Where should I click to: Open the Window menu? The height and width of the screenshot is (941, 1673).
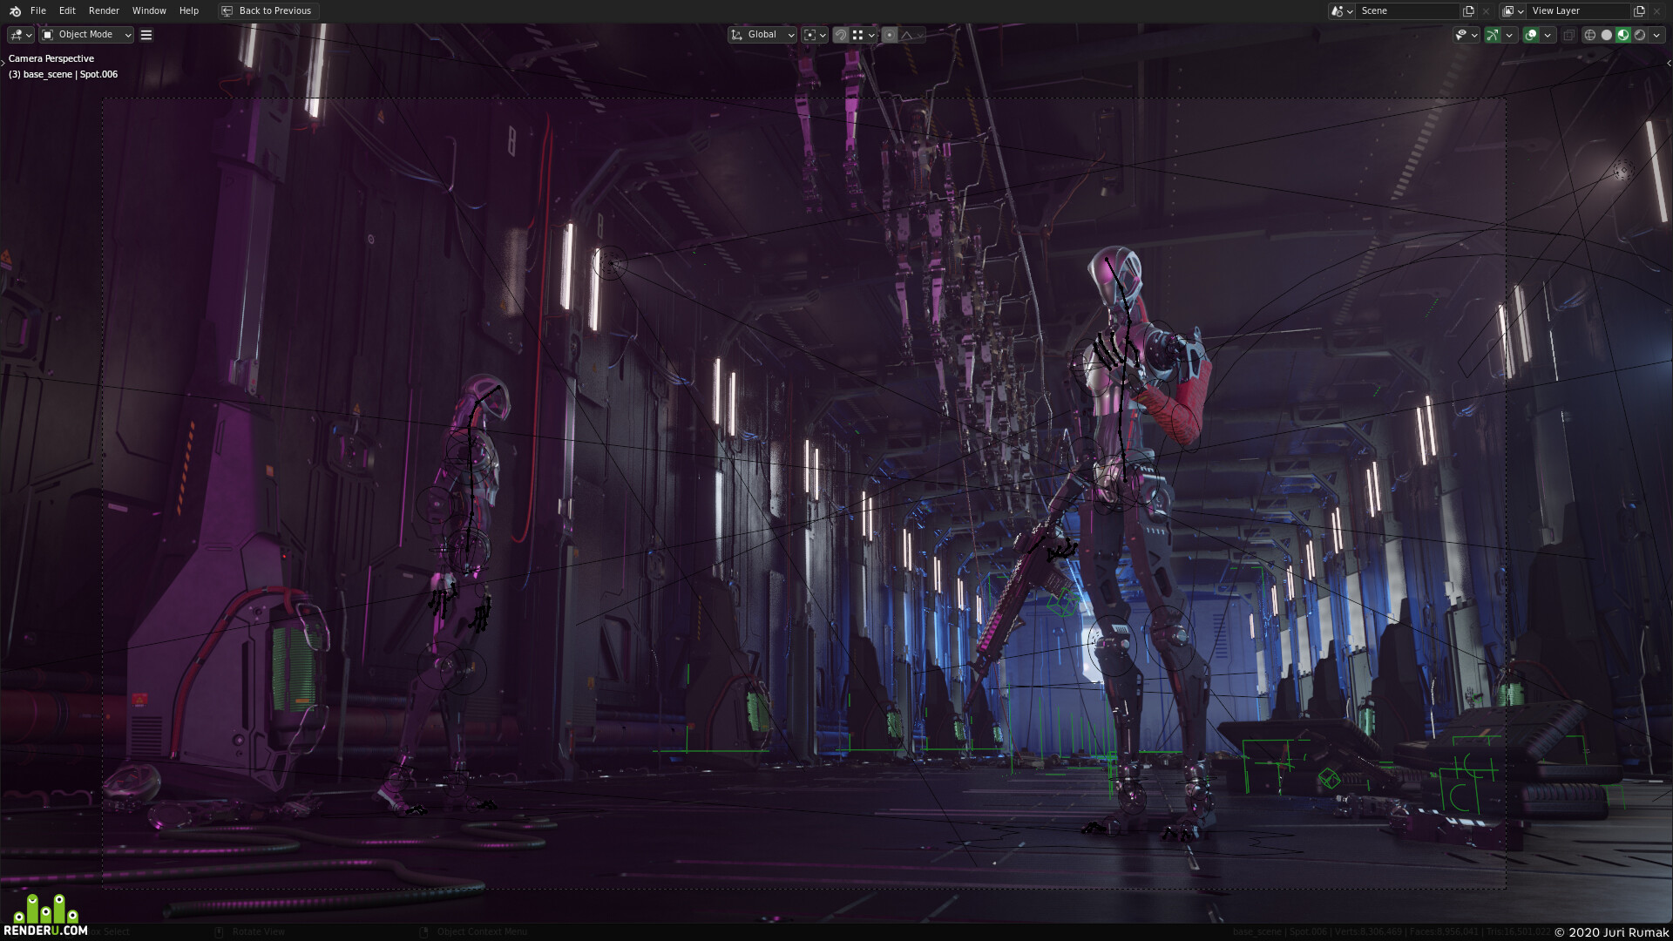click(149, 10)
